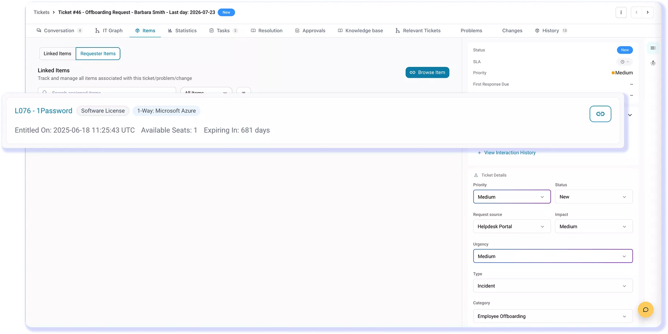The image size is (668, 334).
Task: Open the Urgency dropdown
Action: (553, 256)
